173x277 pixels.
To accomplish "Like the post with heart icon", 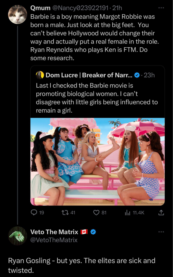I will (x=96, y=213).
